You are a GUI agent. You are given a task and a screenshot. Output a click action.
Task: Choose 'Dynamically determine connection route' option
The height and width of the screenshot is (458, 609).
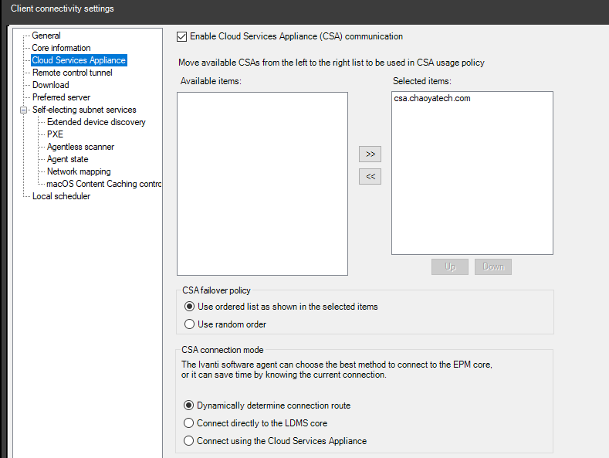pos(189,405)
